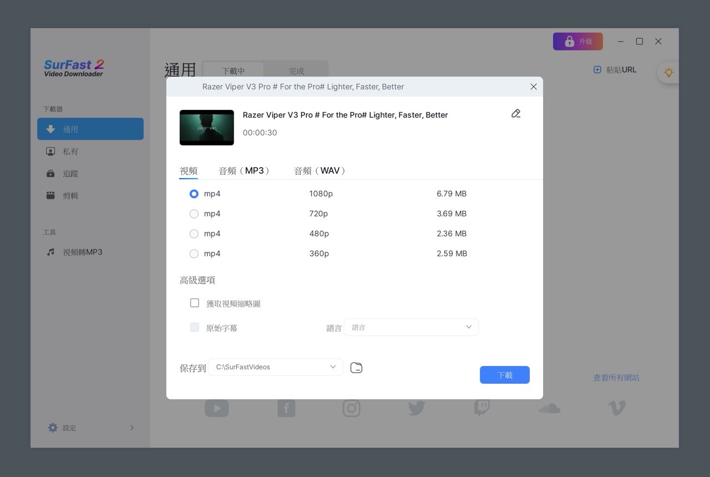This screenshot has width=710, height=477.
Task: Close the Razer Viper download dialog
Action: 534,87
